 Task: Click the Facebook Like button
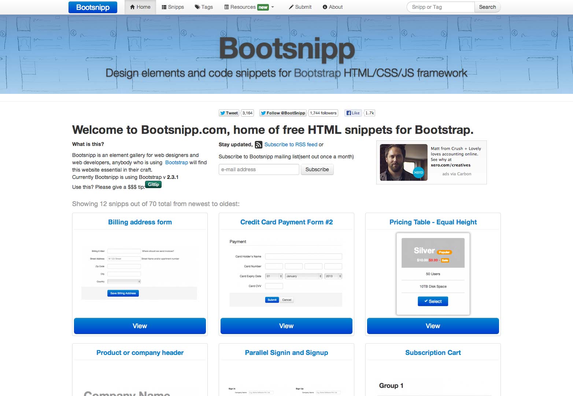point(353,113)
